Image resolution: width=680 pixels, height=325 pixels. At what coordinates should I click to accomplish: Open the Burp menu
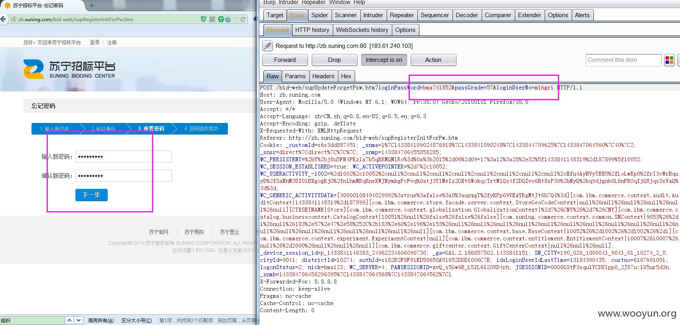pos(269,2)
